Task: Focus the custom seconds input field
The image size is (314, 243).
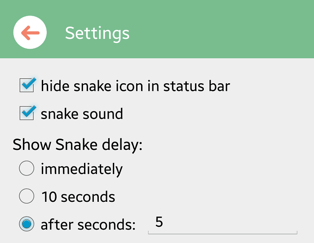Action: tap(222, 224)
